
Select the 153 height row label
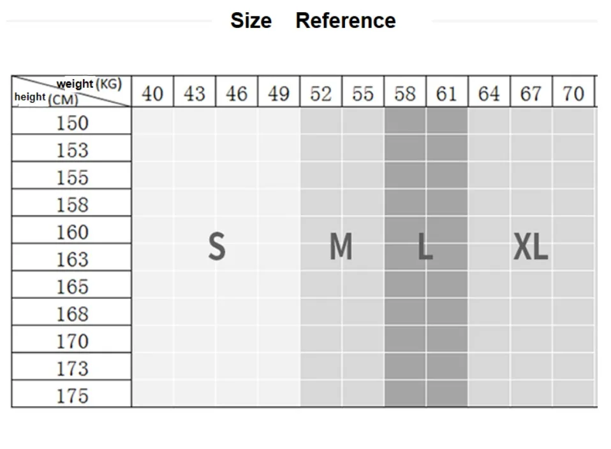(x=71, y=150)
